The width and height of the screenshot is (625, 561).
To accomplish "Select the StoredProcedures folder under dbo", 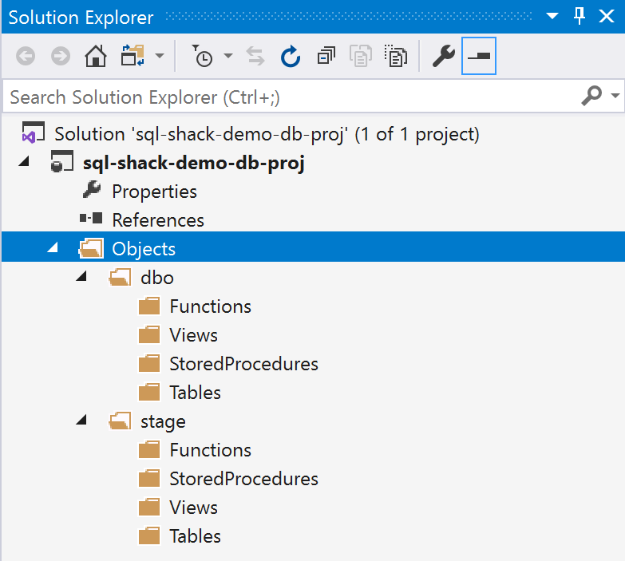I will [243, 364].
